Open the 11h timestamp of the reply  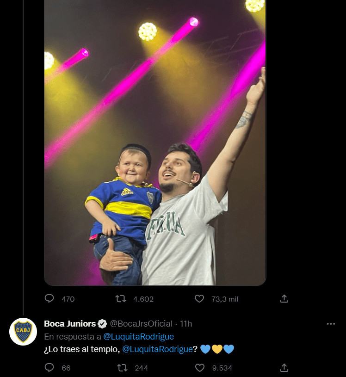pos(186,324)
